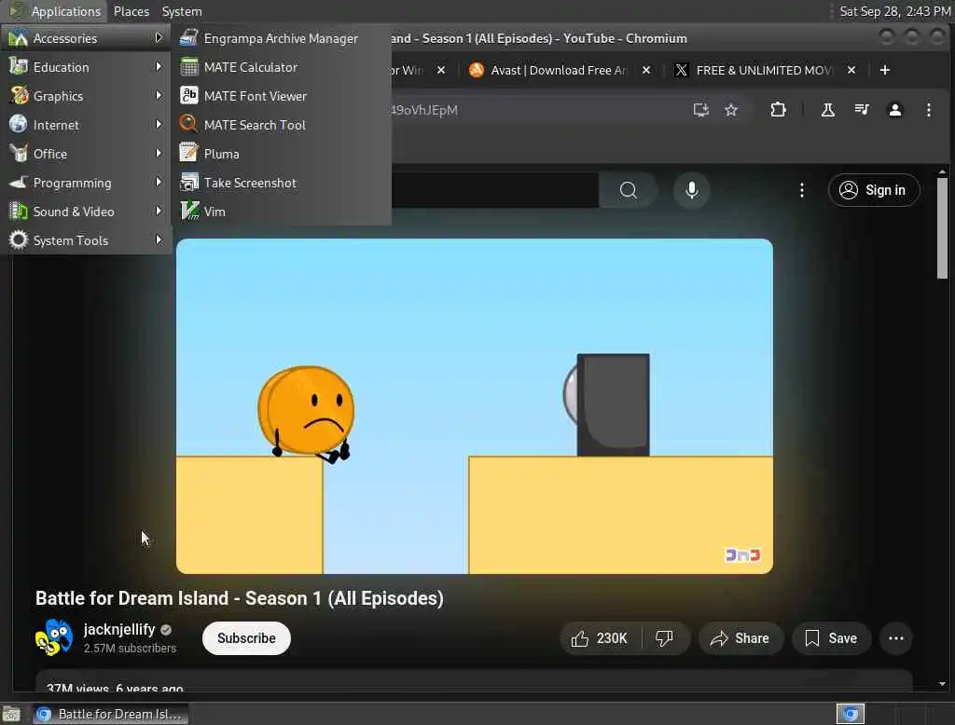Switch to the Avast Download tab
This screenshot has width=955, height=725.
(558, 70)
